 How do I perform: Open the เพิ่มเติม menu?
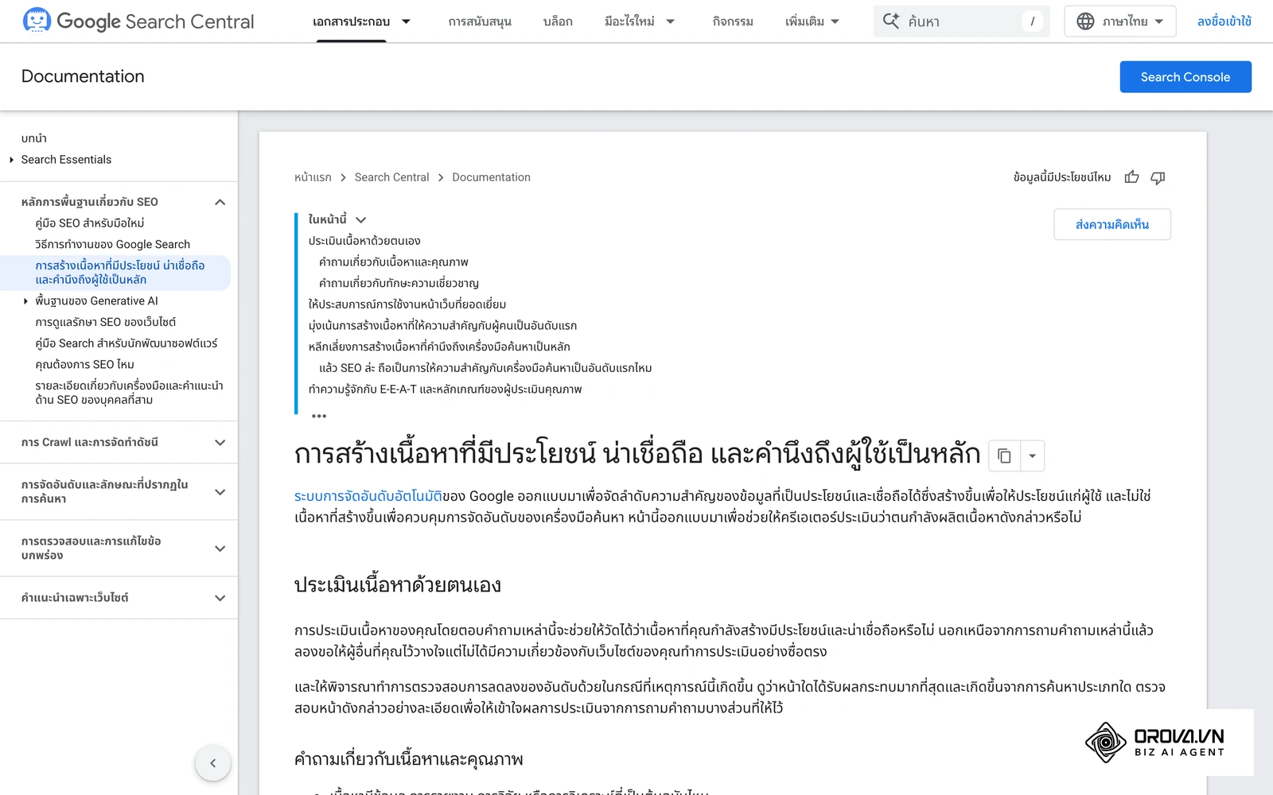[x=812, y=21]
